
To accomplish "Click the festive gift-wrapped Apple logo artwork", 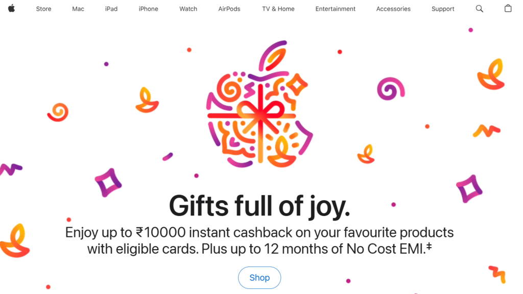I will click(259, 104).
